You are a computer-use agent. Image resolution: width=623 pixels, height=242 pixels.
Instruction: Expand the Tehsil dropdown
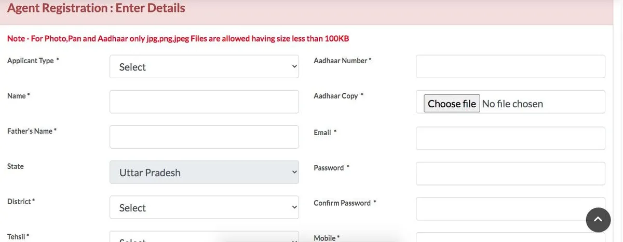[204, 238]
